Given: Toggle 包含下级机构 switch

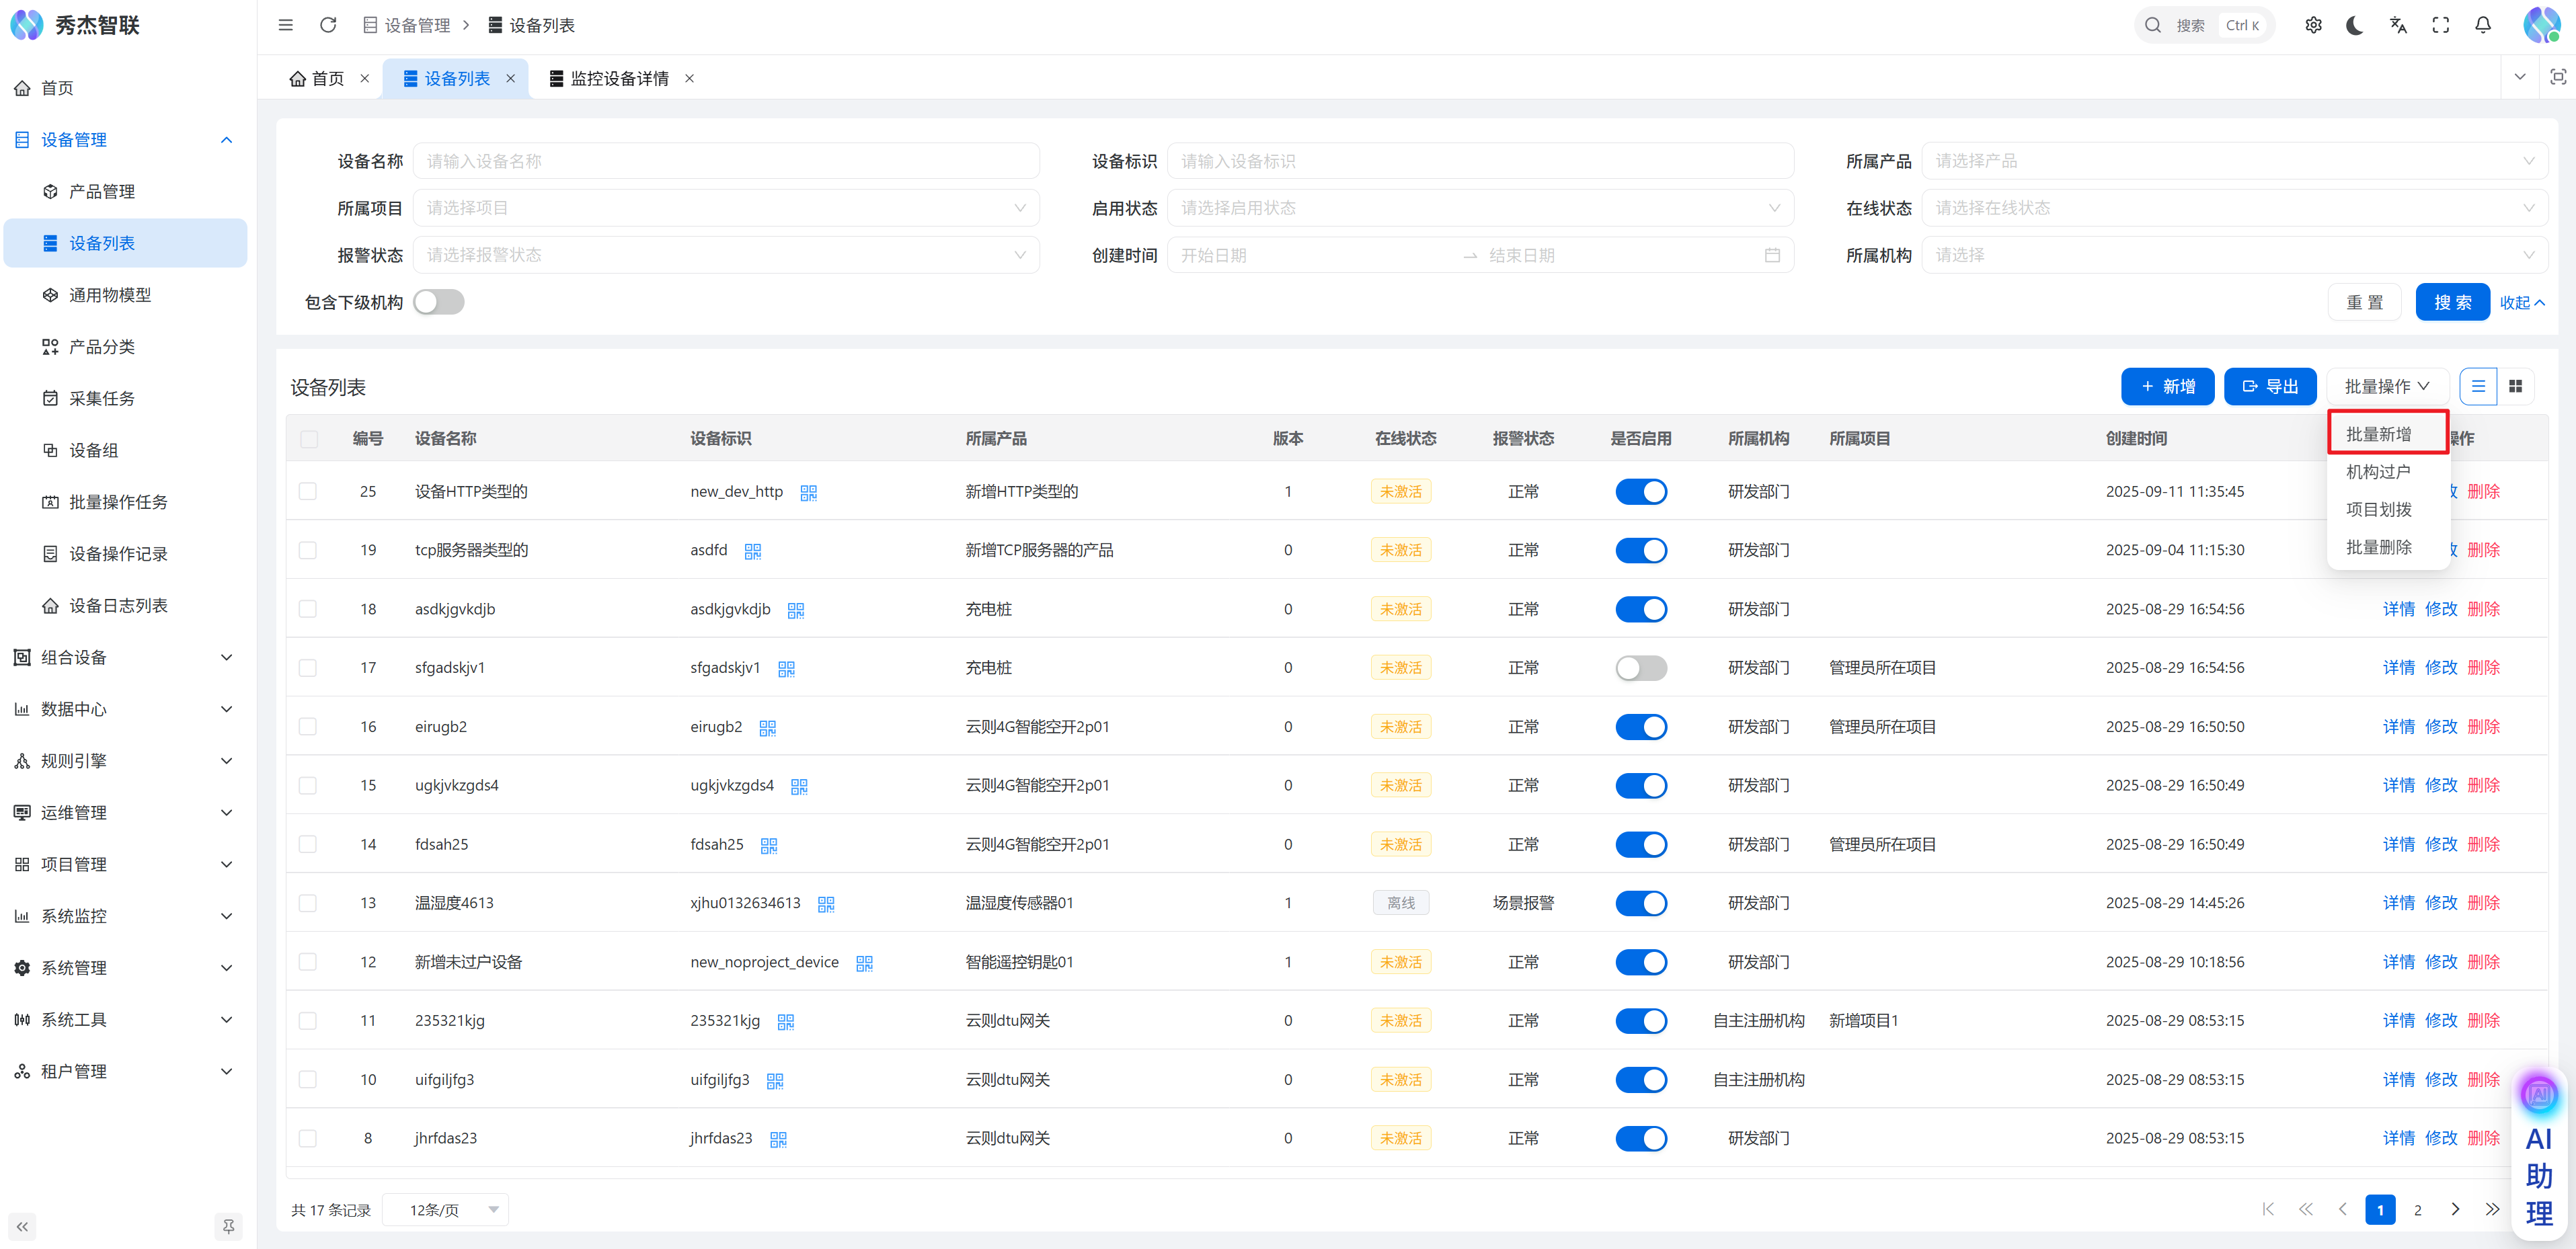Looking at the screenshot, I should click(439, 302).
